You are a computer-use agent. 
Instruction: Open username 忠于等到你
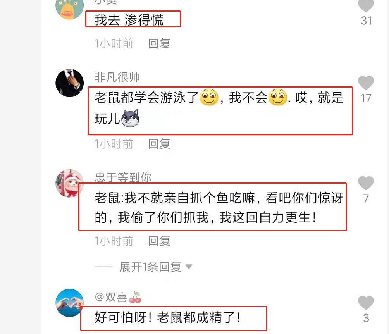[x=123, y=177]
